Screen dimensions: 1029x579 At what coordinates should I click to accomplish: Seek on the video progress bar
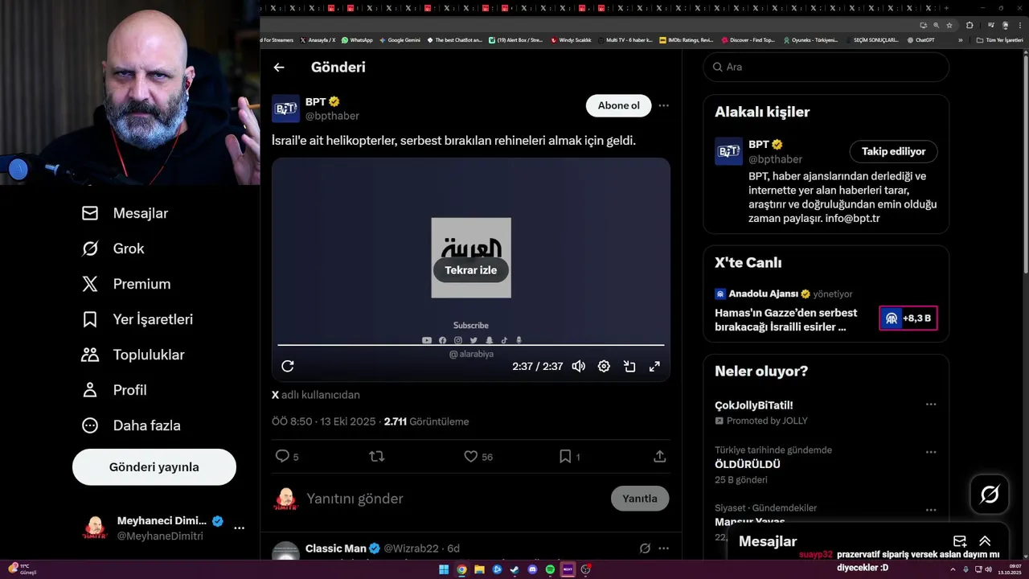click(471, 345)
